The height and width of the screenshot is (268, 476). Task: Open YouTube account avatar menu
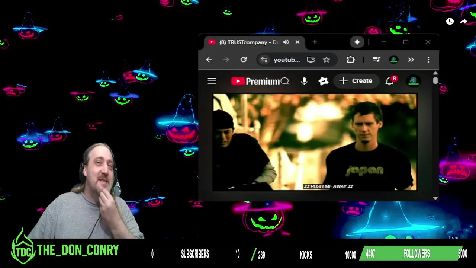click(x=413, y=81)
